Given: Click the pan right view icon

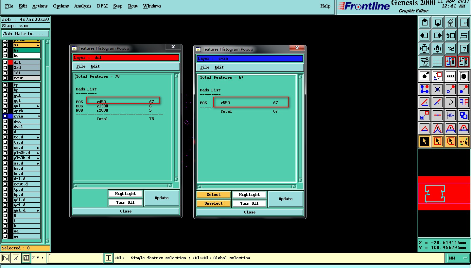Looking at the screenshot, I should coord(438,36).
